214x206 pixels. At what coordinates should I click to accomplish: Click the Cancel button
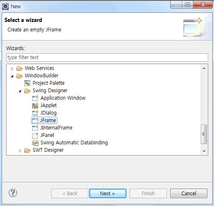[x=189, y=194]
